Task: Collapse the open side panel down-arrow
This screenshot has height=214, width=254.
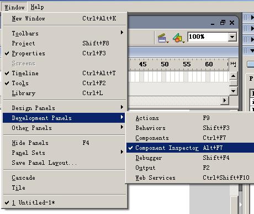Action: (x=252, y=50)
